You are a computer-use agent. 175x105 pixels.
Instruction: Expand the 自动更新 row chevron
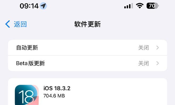[158, 48]
